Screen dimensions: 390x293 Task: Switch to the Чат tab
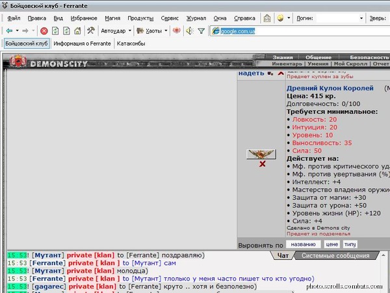(283, 256)
